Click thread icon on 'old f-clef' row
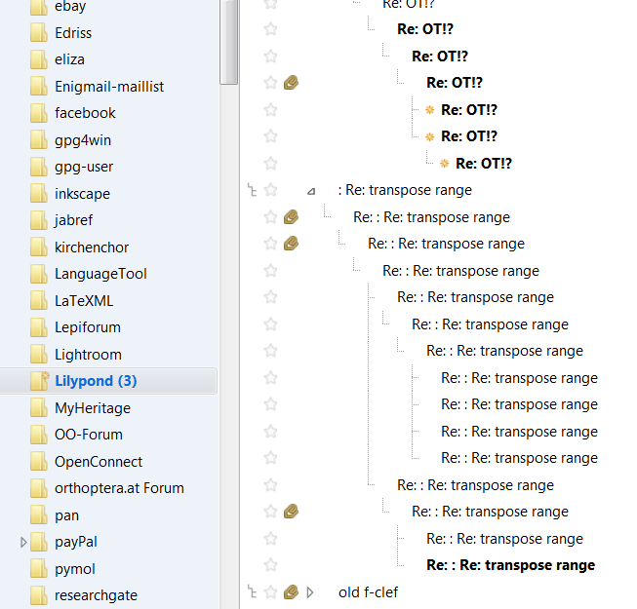The width and height of the screenshot is (637, 609). [x=254, y=591]
